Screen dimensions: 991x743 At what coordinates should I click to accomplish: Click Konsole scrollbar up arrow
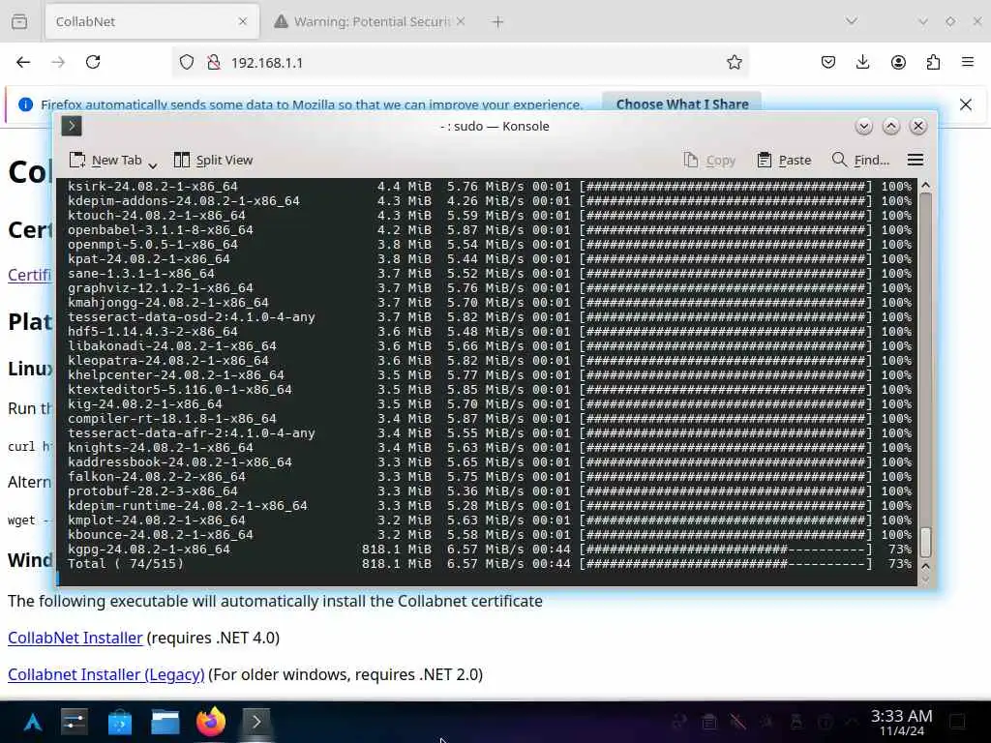click(x=925, y=186)
